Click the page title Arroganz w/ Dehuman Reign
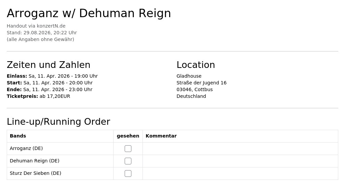345x192 pixels. pyautogui.click(x=89, y=13)
